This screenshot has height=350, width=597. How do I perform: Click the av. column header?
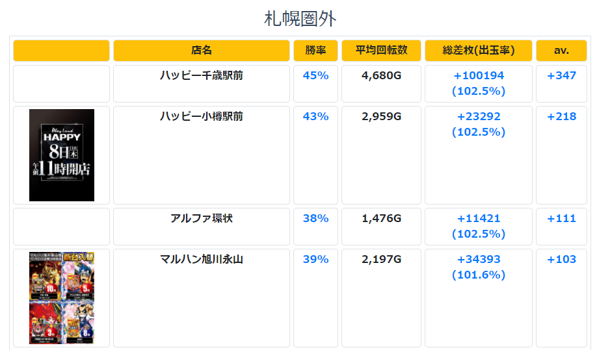click(562, 51)
